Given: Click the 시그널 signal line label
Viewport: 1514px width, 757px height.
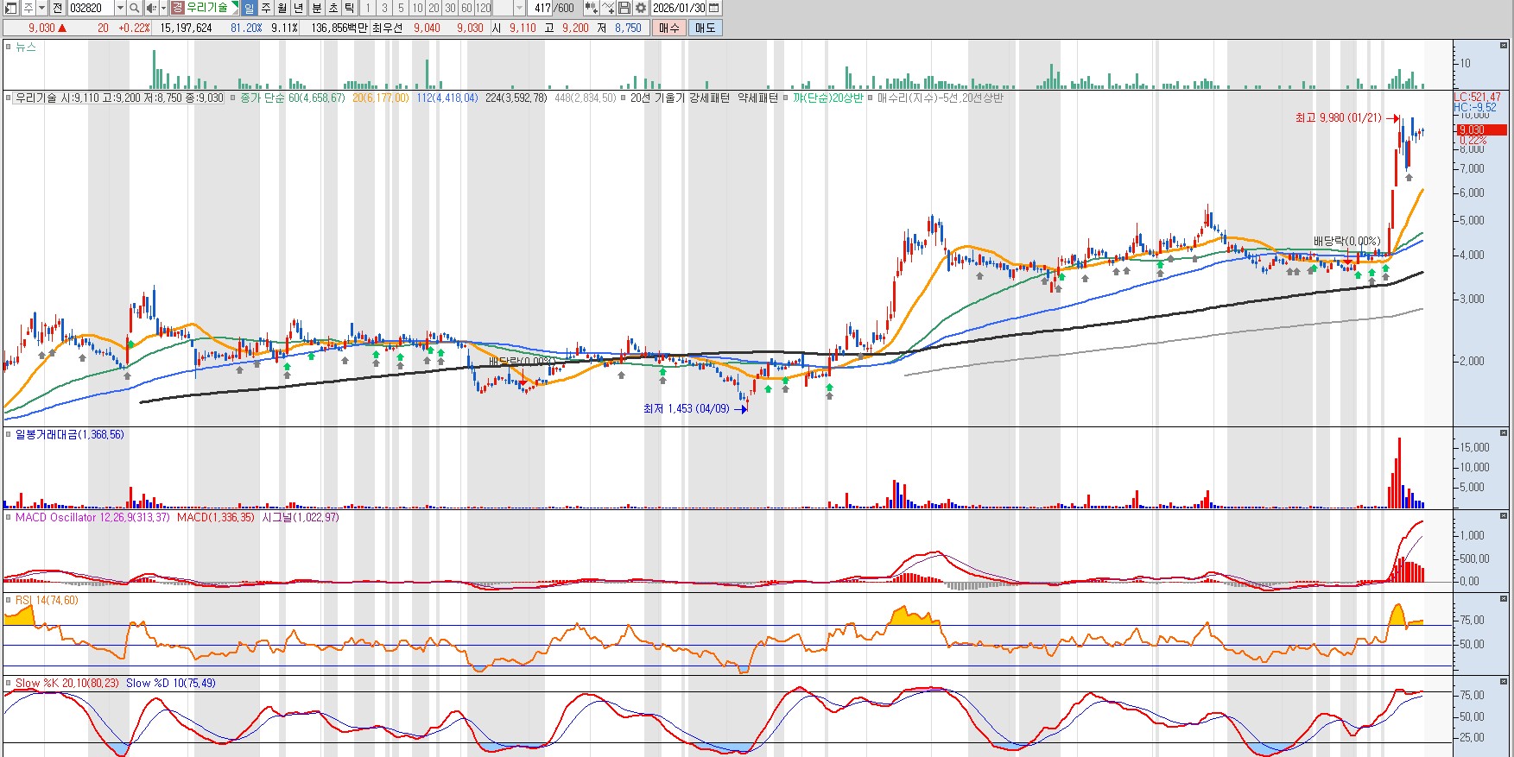Looking at the screenshot, I should tap(301, 518).
